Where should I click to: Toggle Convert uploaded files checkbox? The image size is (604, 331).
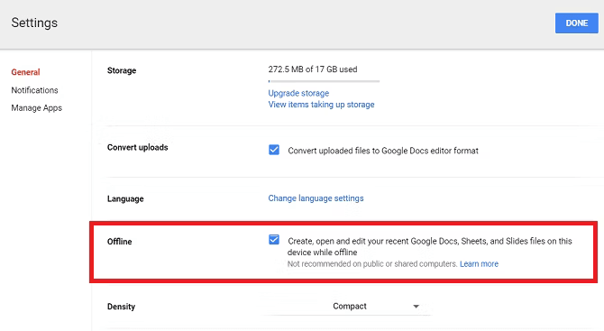coord(274,150)
